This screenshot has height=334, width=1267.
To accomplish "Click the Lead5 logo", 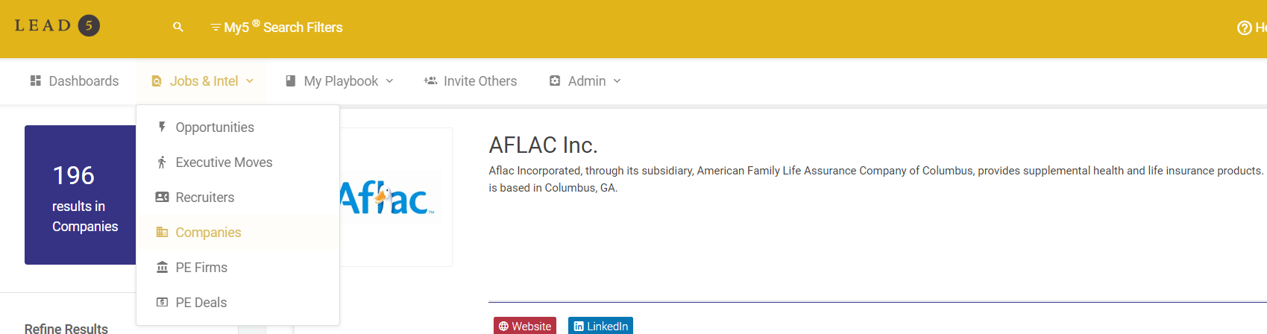I will pyautogui.click(x=57, y=26).
